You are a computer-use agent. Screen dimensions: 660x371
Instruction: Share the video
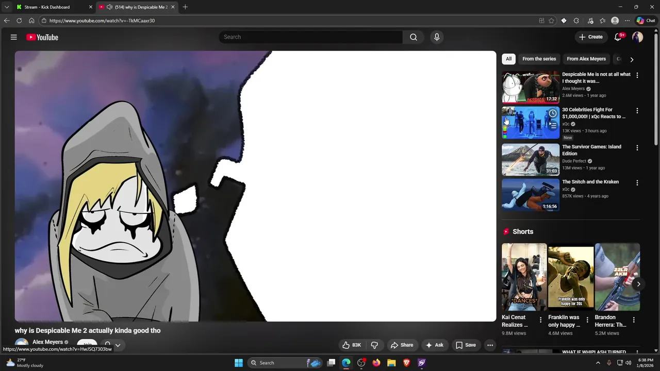coord(402,345)
